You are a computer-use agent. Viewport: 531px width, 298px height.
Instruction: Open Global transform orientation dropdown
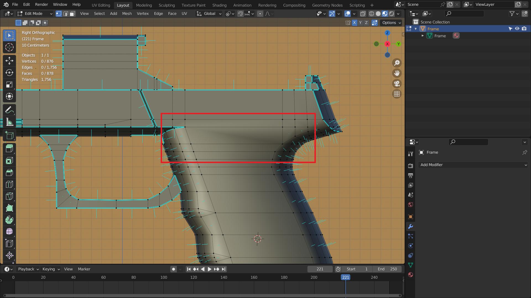pyautogui.click(x=209, y=14)
